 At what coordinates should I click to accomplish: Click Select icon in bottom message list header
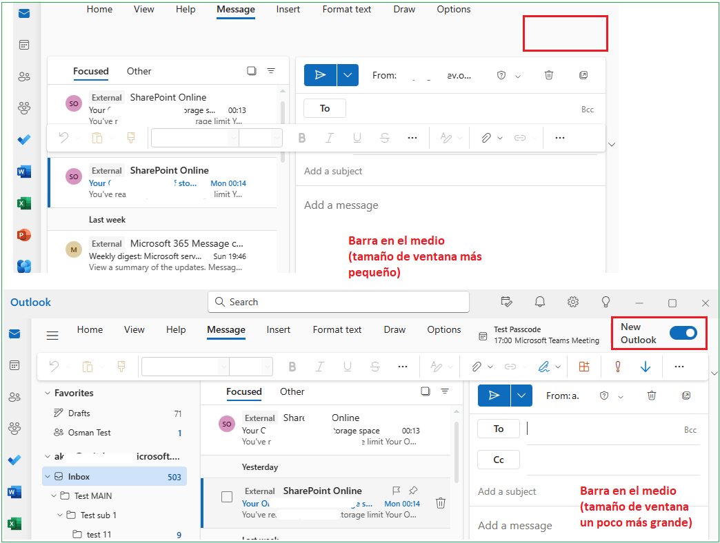[426, 391]
